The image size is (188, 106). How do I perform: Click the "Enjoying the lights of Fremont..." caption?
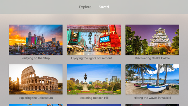pyautogui.click(x=93, y=58)
